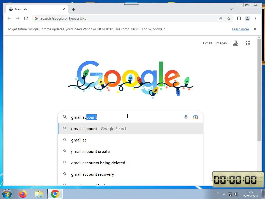265x199 pixels.
Task: Bookmark this tab with the star icon
Action: 229,18
